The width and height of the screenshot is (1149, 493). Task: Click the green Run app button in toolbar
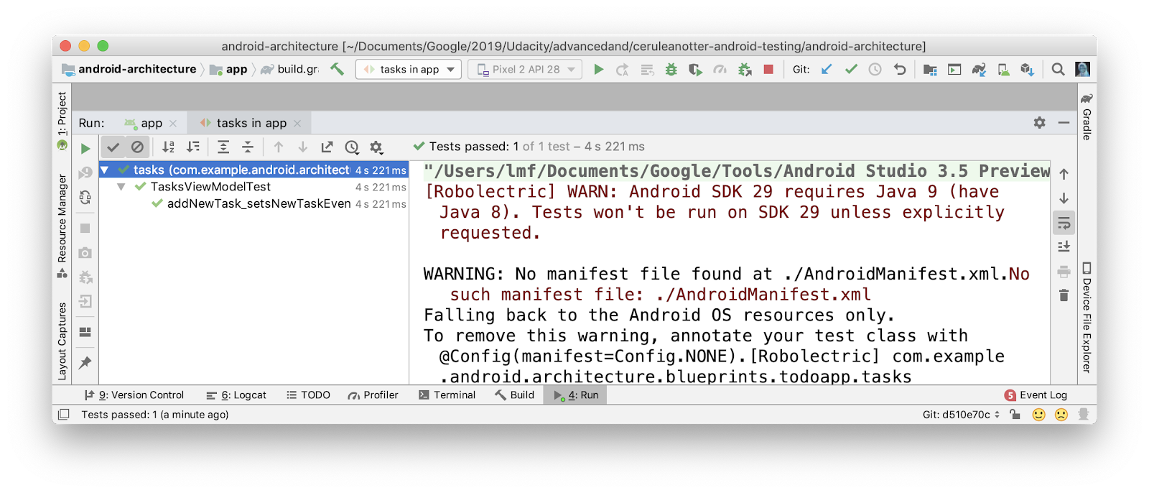coord(598,70)
